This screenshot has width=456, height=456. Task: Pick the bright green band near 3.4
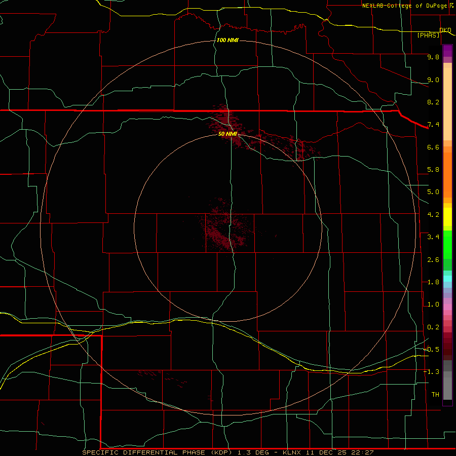[x=447, y=244]
